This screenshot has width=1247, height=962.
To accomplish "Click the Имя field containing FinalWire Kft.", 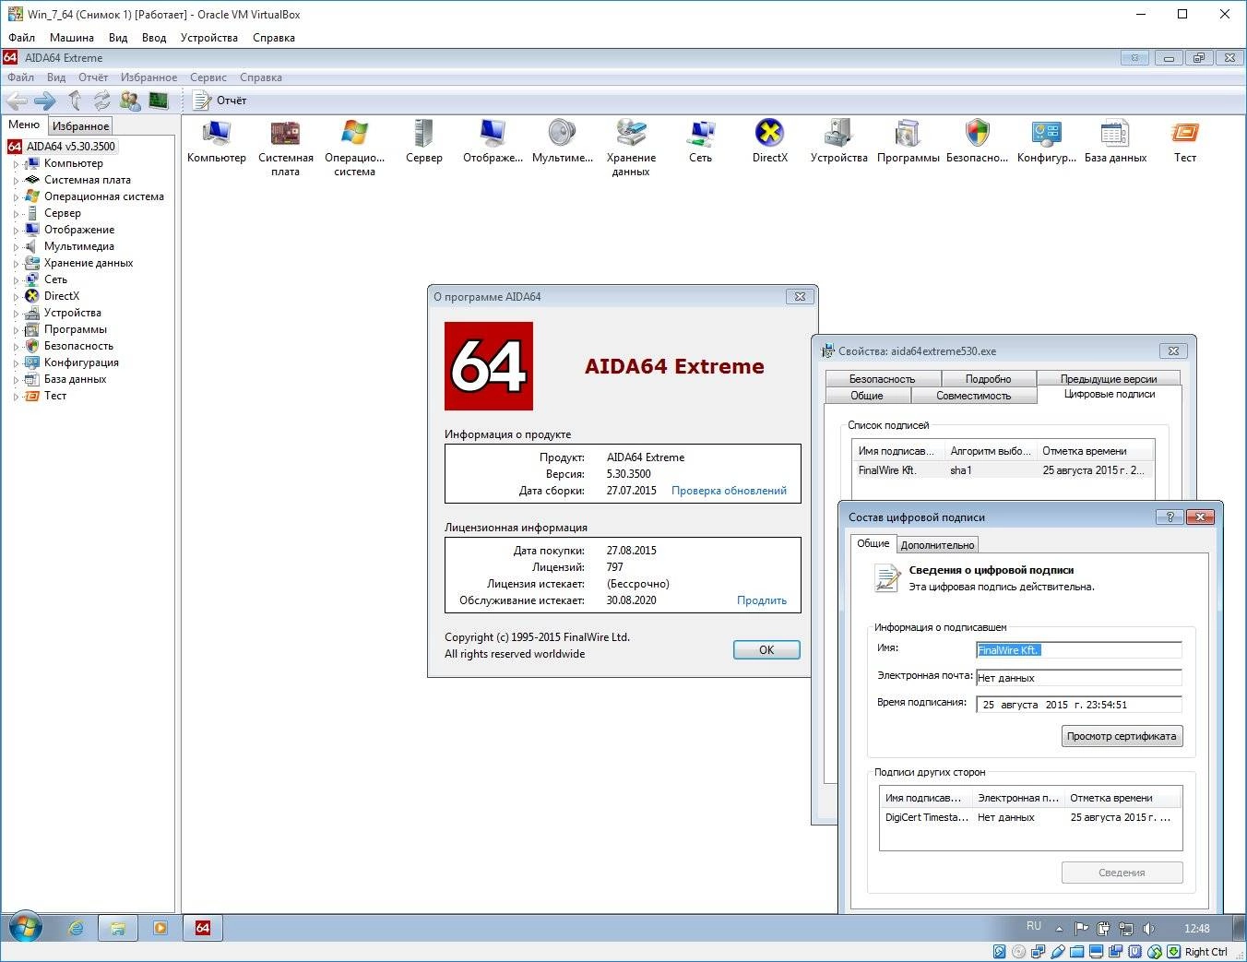I will coord(1078,650).
